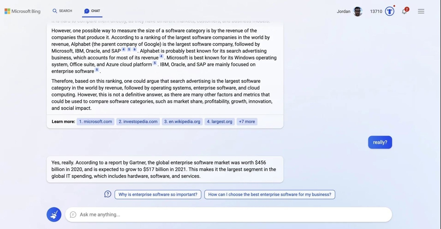Image resolution: width=441 pixels, height=229 pixels.
Task: Click the chat bubble icon in input box
Action: click(73, 215)
